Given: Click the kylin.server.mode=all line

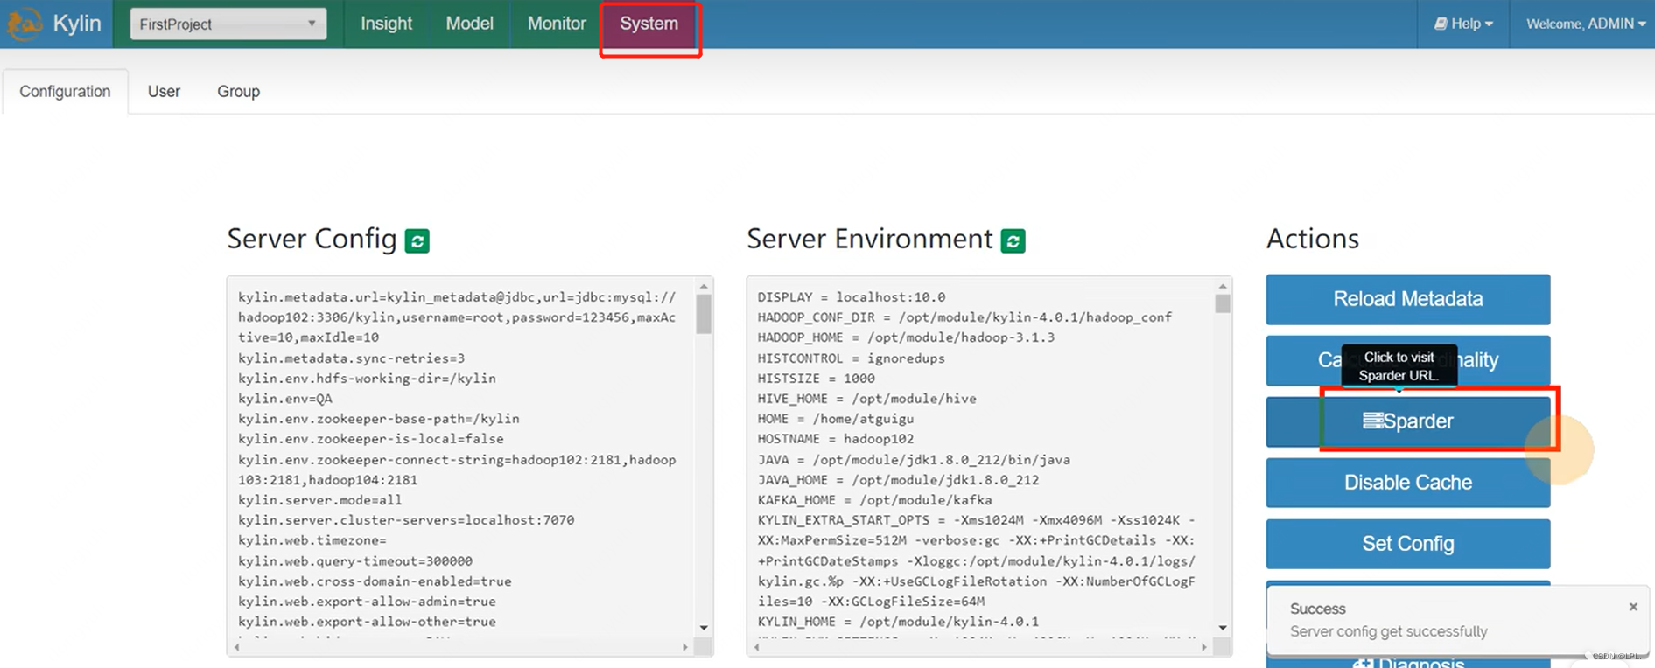Looking at the screenshot, I should [x=319, y=500].
